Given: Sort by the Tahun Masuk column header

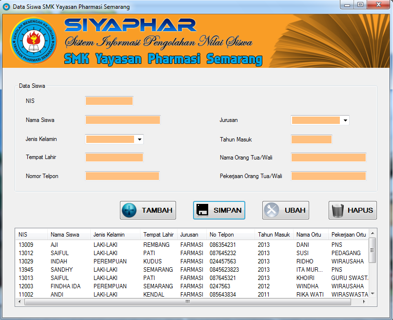Looking at the screenshot, I should (274, 235).
